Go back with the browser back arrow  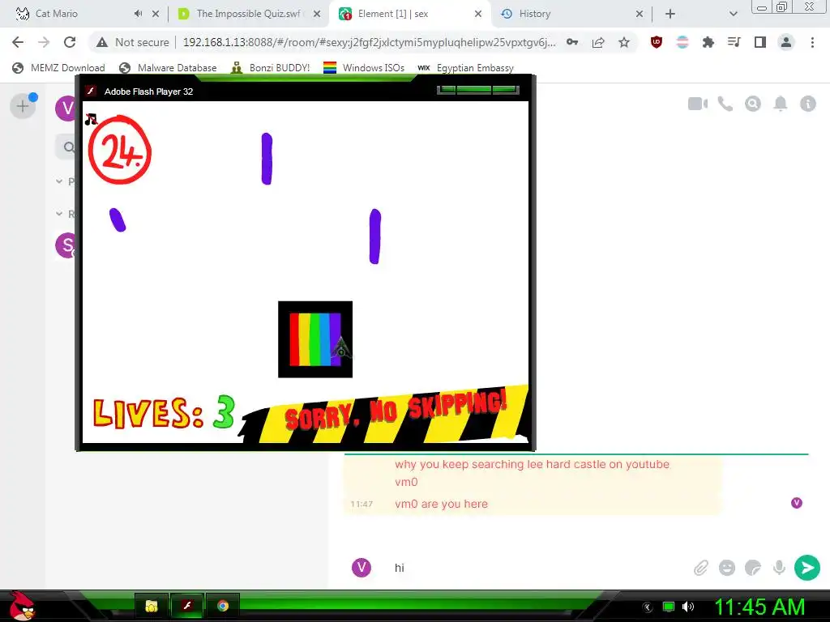pos(18,42)
